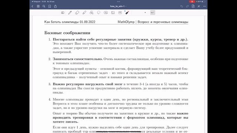This screenshot has height=133, width=237.
Task: Select the zoom window tool
Action: click(63, 13)
